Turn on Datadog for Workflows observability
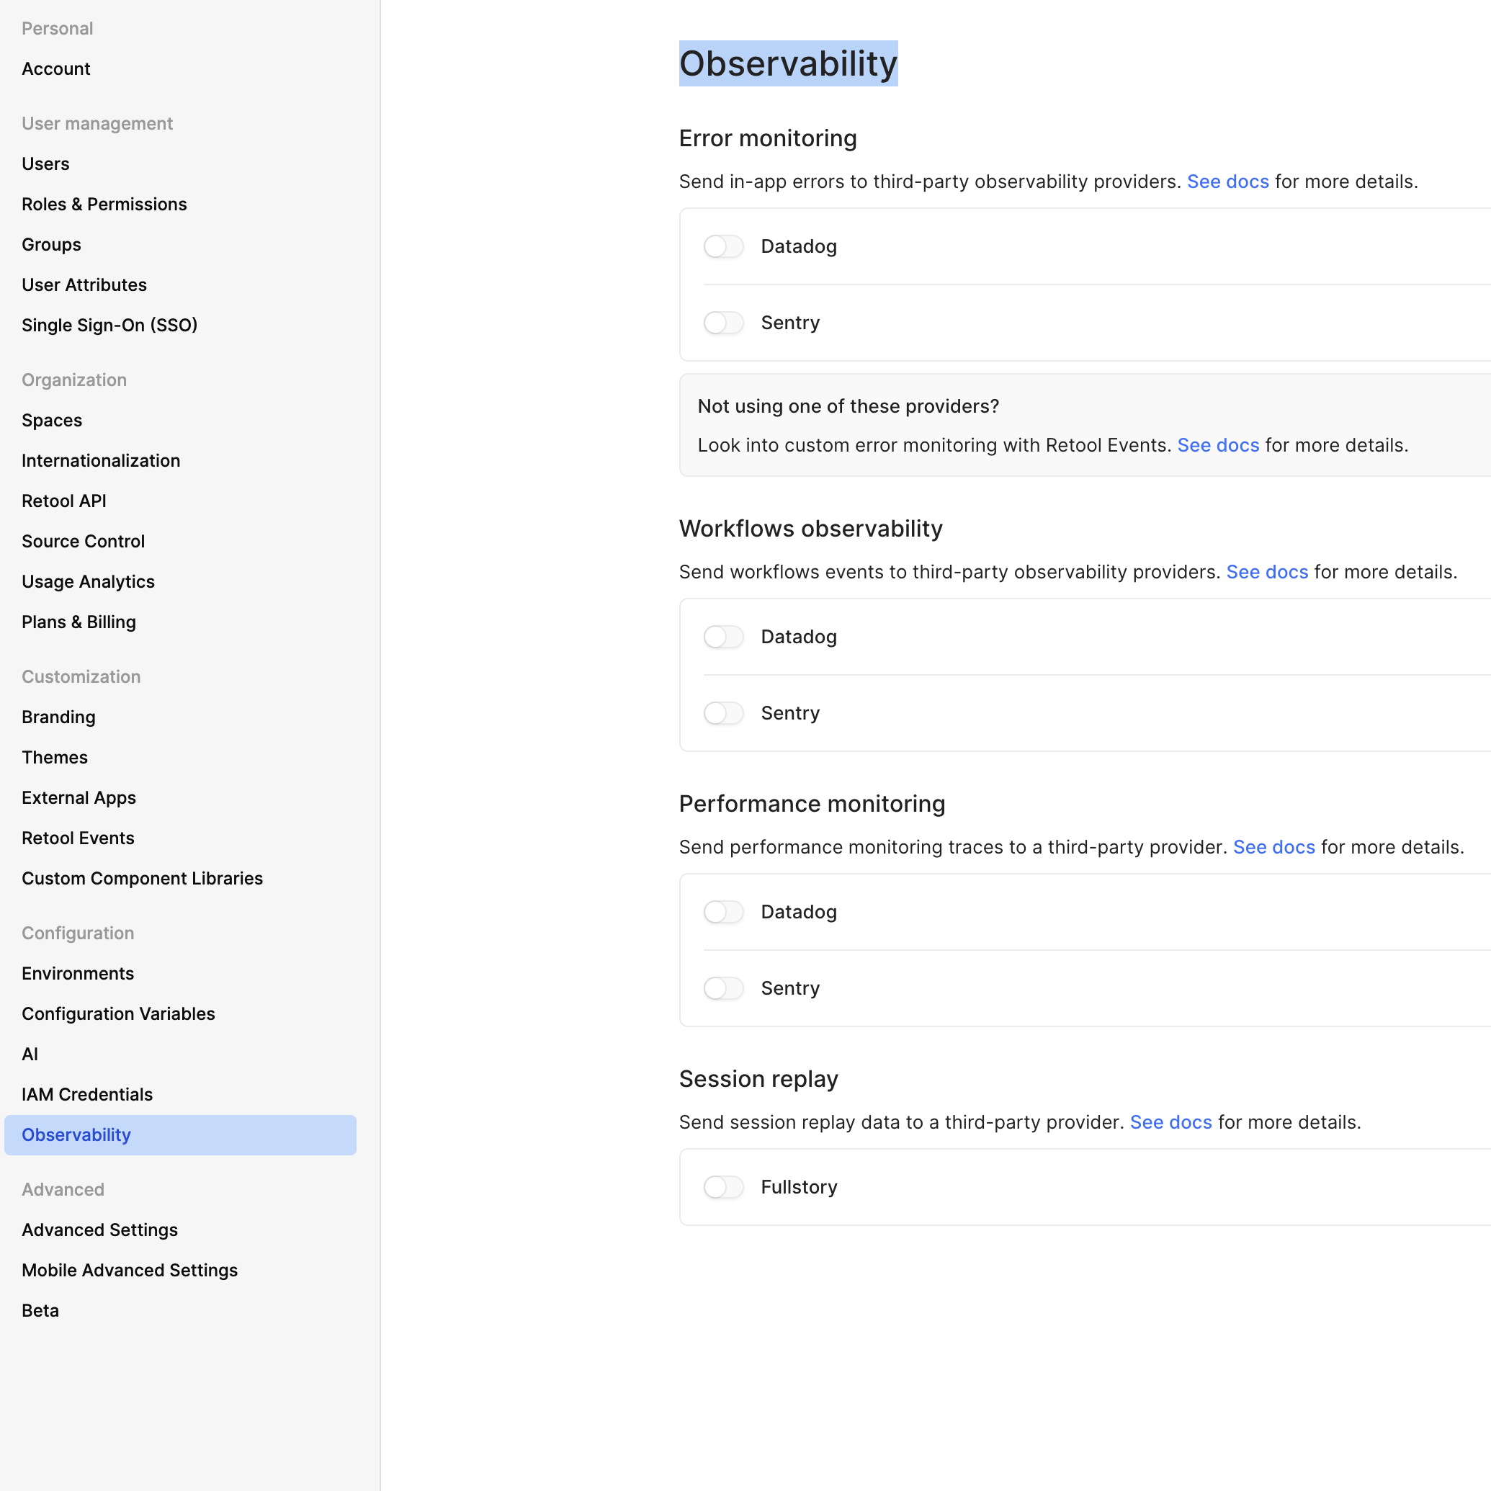Image resolution: width=1491 pixels, height=1491 pixels. pyautogui.click(x=723, y=637)
